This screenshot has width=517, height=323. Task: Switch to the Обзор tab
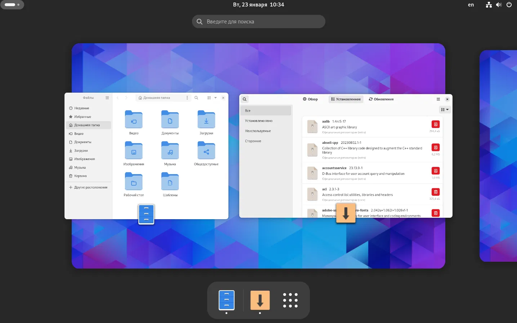(x=310, y=99)
